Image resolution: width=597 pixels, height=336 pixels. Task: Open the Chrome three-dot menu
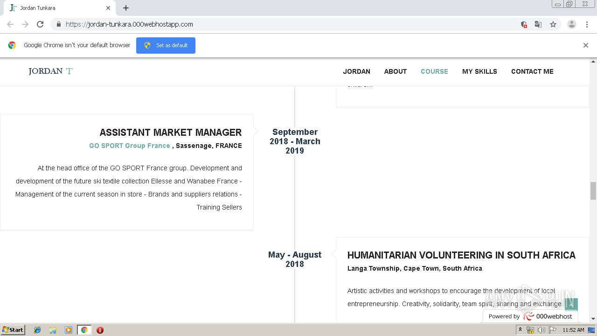(587, 24)
